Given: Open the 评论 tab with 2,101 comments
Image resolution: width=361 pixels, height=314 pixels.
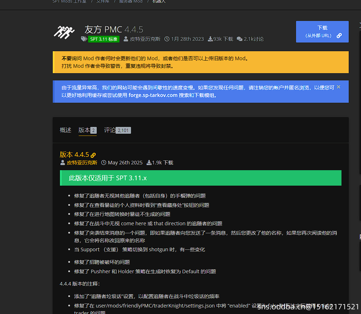Looking at the screenshot, I should 117,131.
